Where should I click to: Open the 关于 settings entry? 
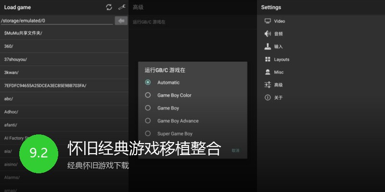point(321,97)
